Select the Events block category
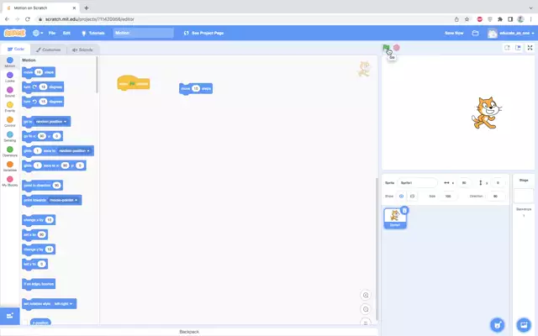 click(9, 107)
